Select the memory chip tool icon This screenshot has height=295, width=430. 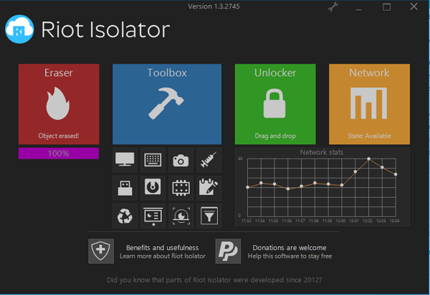pyautogui.click(x=181, y=188)
